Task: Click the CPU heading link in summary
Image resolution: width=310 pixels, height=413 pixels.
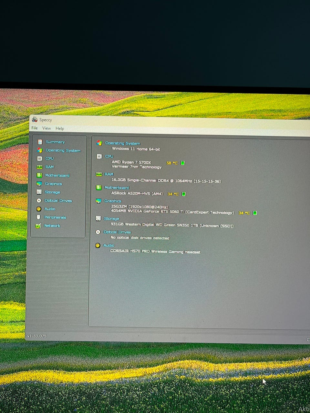Action: click(x=109, y=156)
